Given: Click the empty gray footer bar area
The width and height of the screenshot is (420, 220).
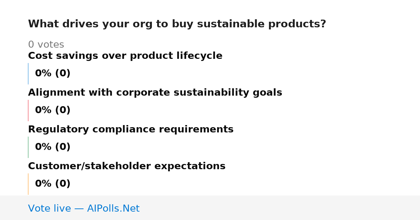Looking at the screenshot, I should [x=280, y=208].
